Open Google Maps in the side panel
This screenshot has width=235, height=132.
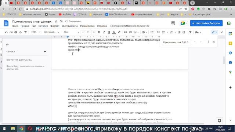(x=230, y=72)
